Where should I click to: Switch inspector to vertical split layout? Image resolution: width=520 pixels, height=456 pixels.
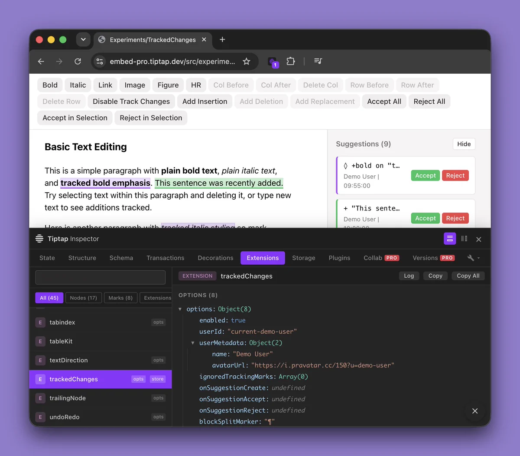coord(464,239)
